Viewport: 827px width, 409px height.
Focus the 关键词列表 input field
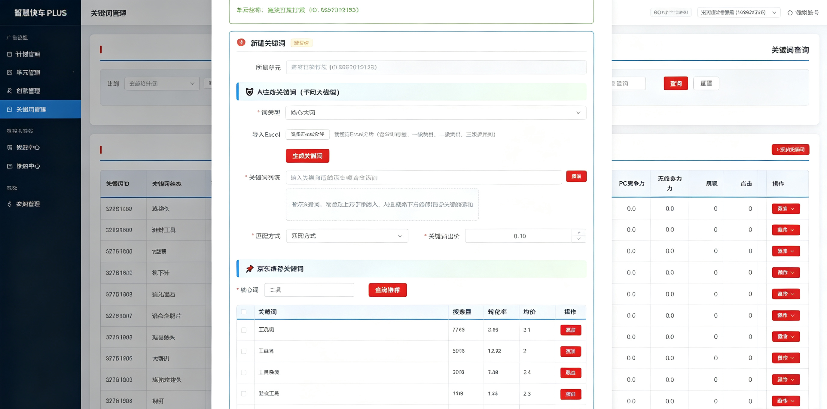point(424,177)
